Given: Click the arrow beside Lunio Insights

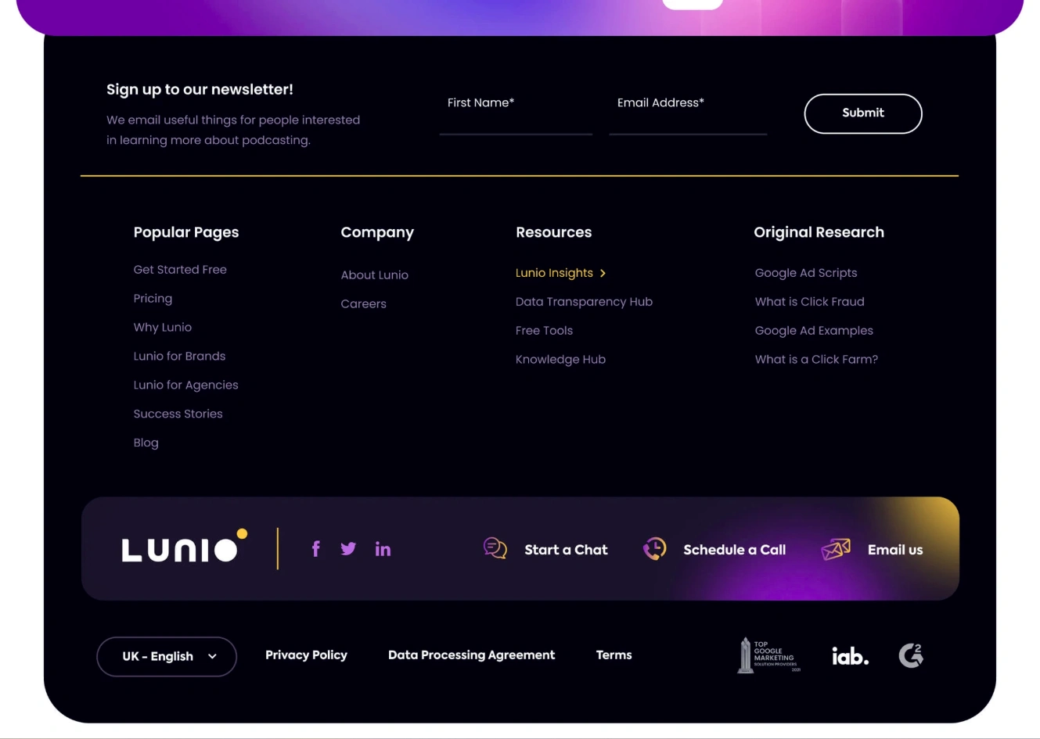Looking at the screenshot, I should [x=603, y=273].
